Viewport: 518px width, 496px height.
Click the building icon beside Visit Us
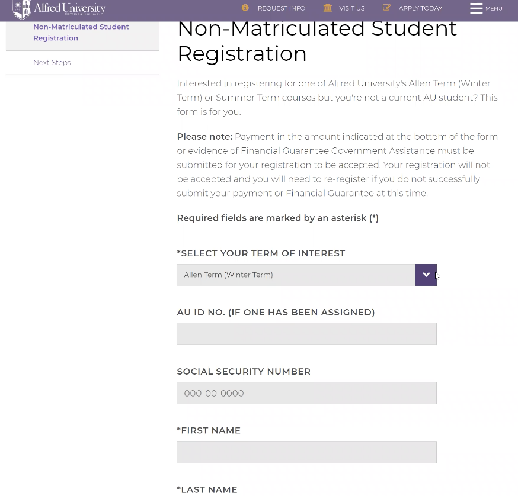(x=328, y=8)
